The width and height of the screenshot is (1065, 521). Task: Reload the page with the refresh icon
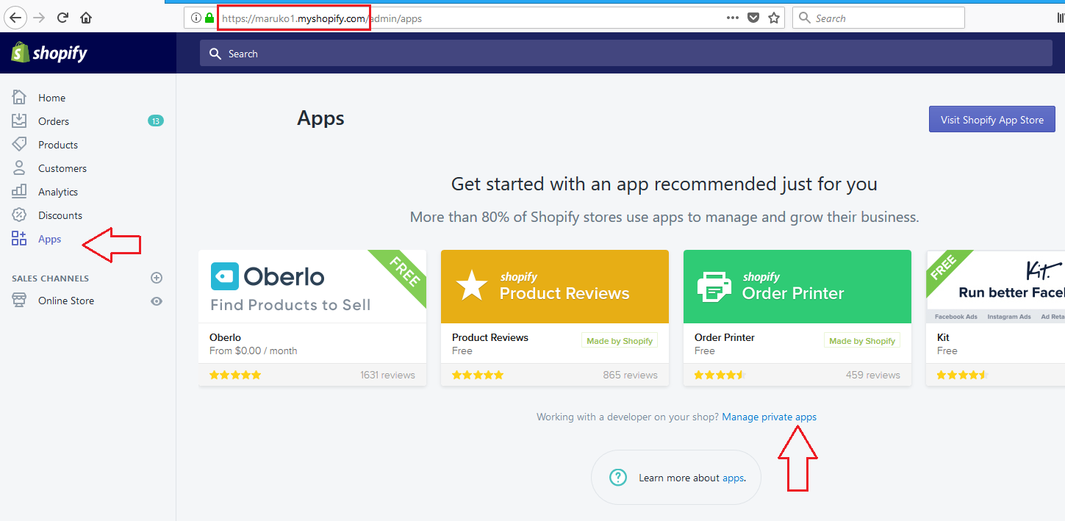(63, 18)
